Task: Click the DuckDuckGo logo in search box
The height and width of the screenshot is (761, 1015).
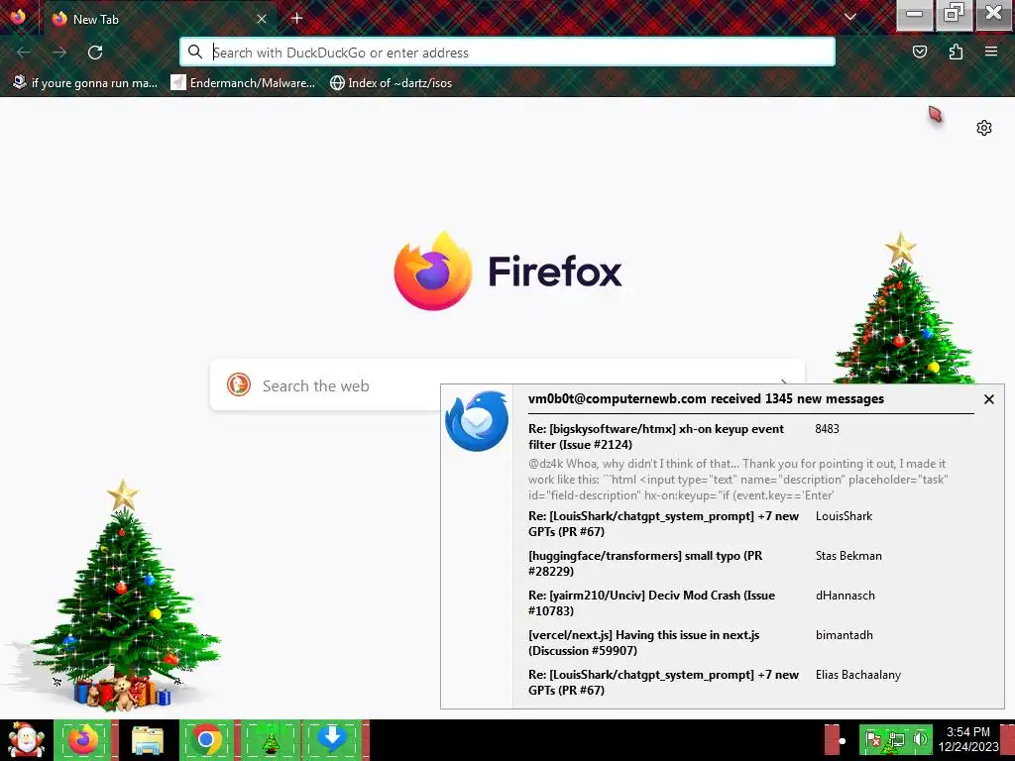Action: 239,385
